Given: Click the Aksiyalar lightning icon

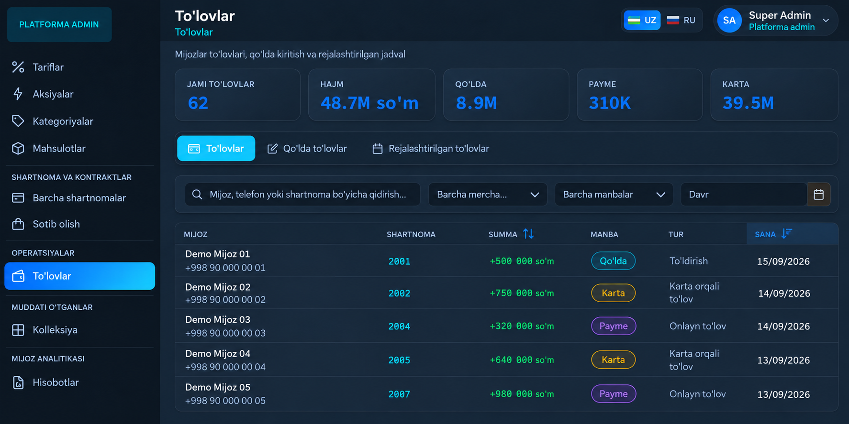Looking at the screenshot, I should (x=18, y=94).
